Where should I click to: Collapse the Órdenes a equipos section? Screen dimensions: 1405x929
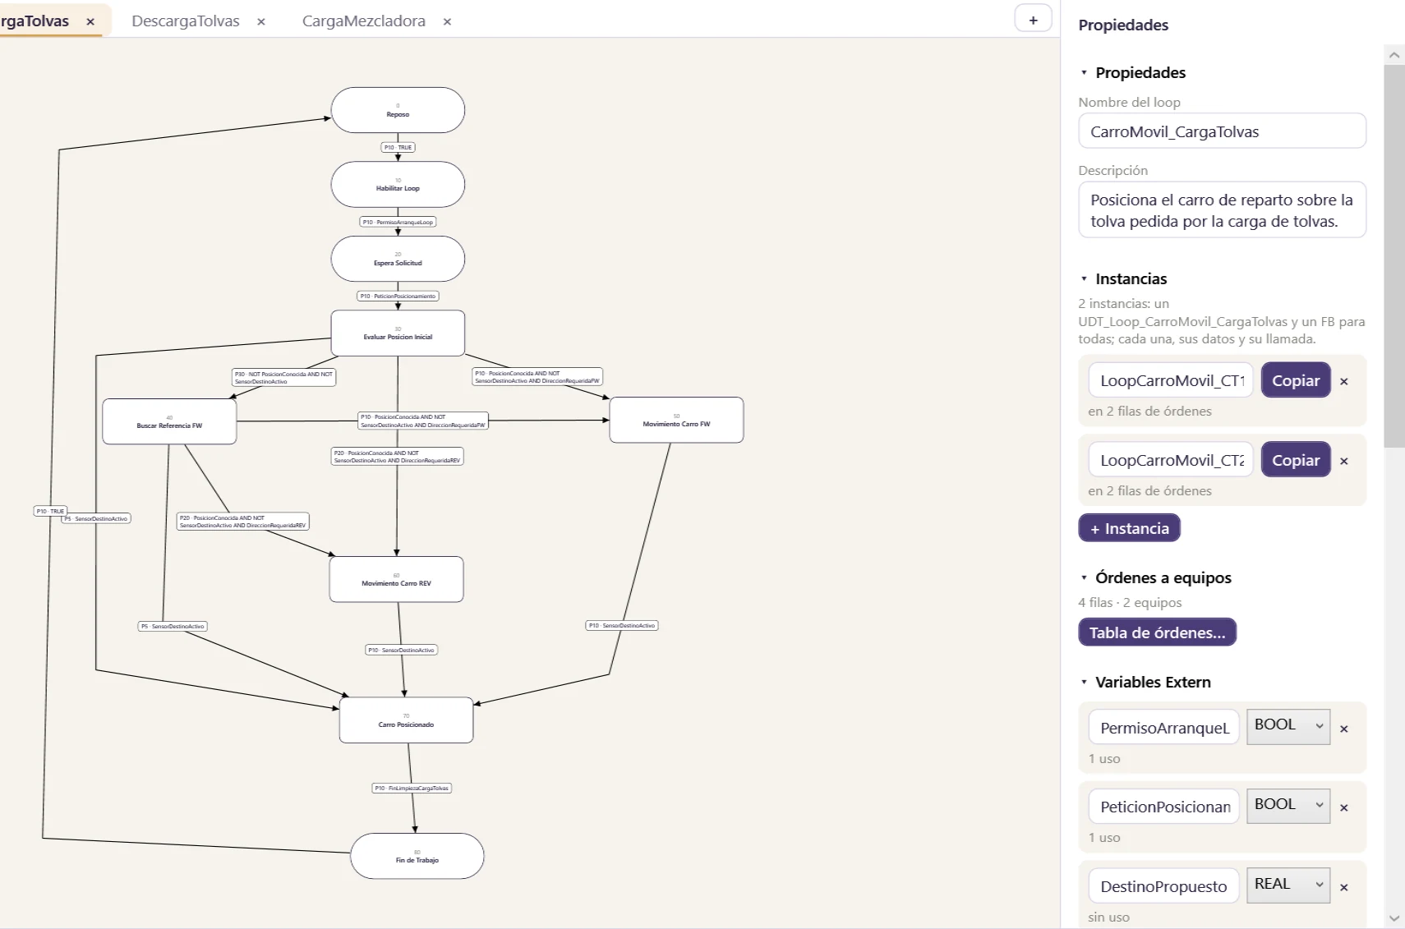click(x=1084, y=578)
